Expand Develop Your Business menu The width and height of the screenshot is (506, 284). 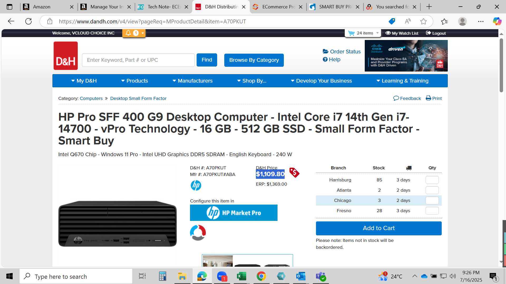(x=321, y=81)
